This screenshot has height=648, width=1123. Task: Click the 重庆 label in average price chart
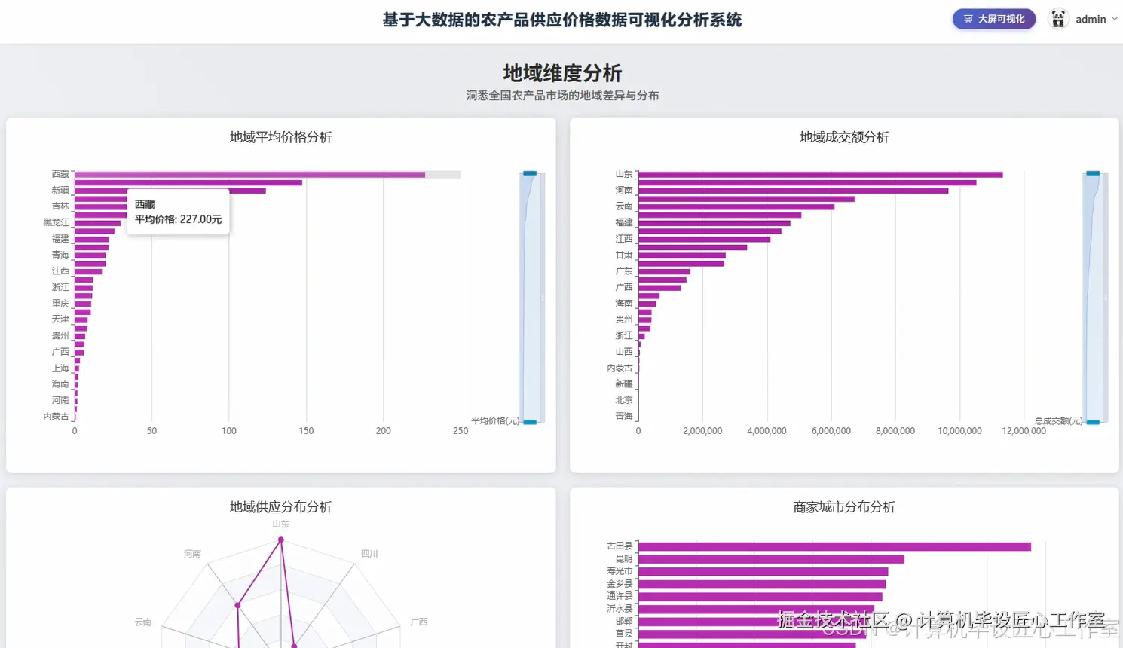tap(60, 303)
